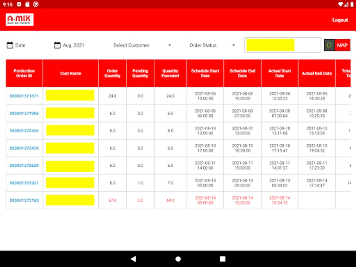Screen dimensions: 356x267
Task: Expand the Order Status dropdown
Action: coord(212,45)
